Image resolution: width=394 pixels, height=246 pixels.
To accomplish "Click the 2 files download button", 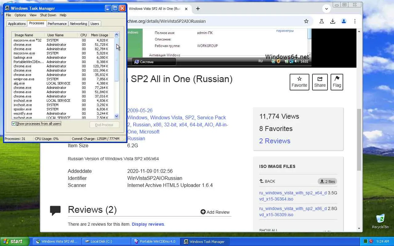I will (x=327, y=181).
